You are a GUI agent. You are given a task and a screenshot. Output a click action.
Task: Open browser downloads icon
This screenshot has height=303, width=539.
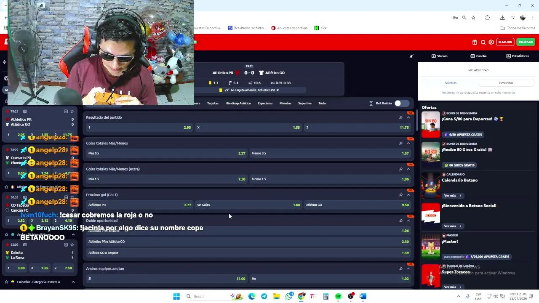[x=502, y=18]
